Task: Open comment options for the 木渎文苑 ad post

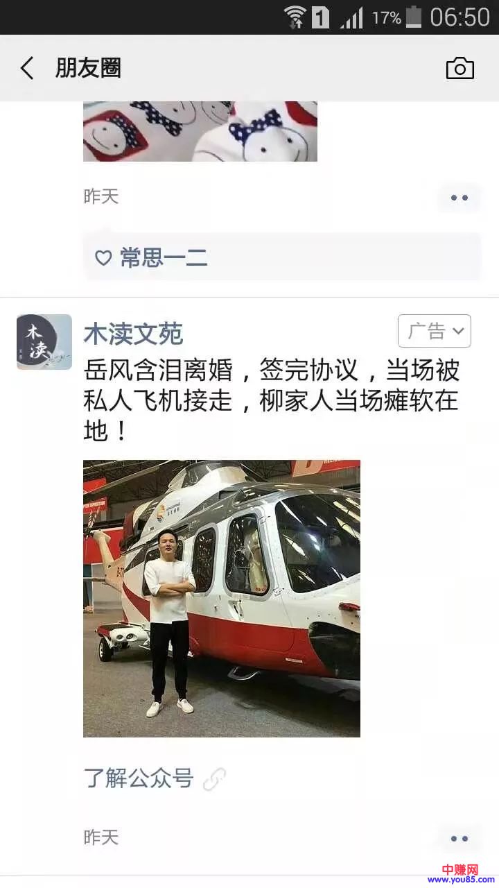Action: pos(459,839)
